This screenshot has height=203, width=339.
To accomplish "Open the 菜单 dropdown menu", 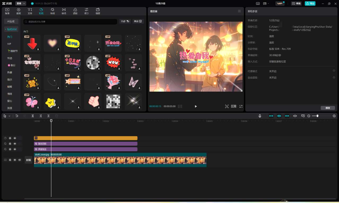I will tap(21, 3).
